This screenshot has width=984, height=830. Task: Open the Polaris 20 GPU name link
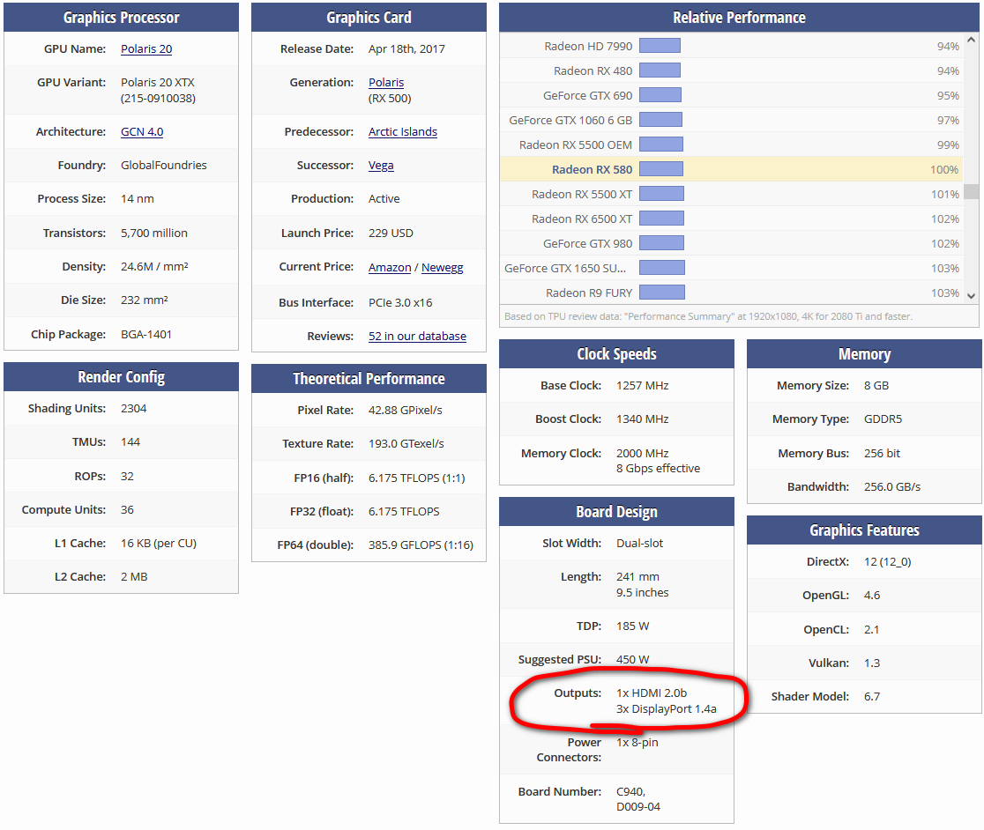pos(146,48)
